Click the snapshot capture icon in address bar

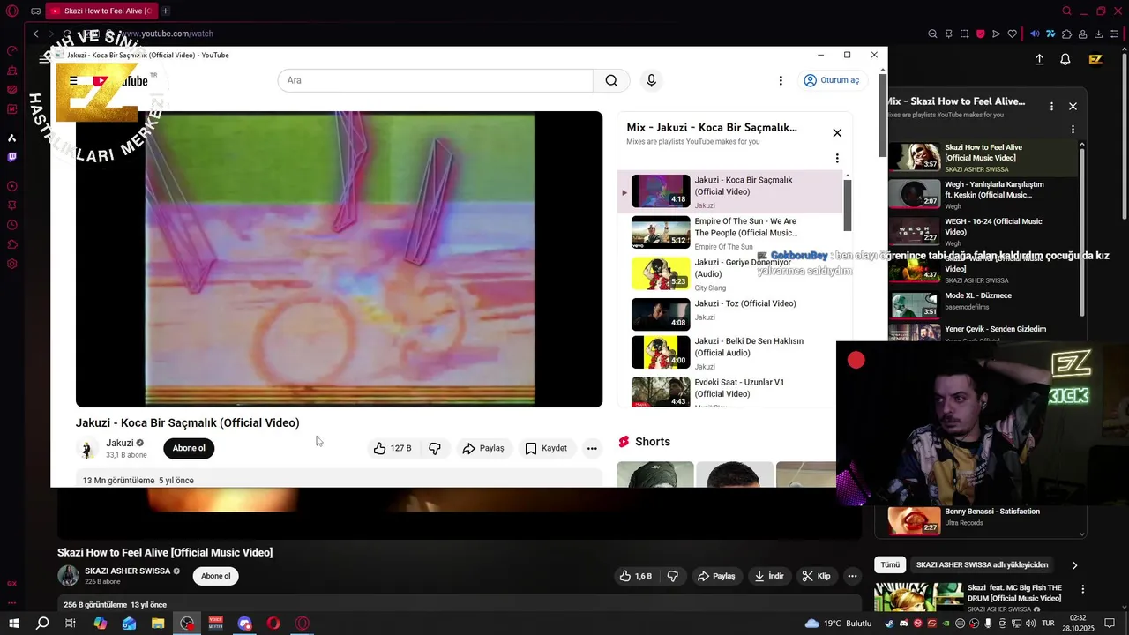tap(964, 34)
